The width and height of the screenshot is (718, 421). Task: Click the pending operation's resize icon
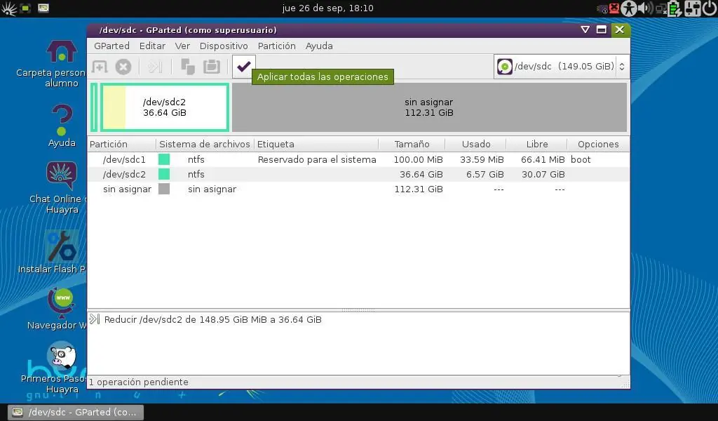tap(95, 319)
